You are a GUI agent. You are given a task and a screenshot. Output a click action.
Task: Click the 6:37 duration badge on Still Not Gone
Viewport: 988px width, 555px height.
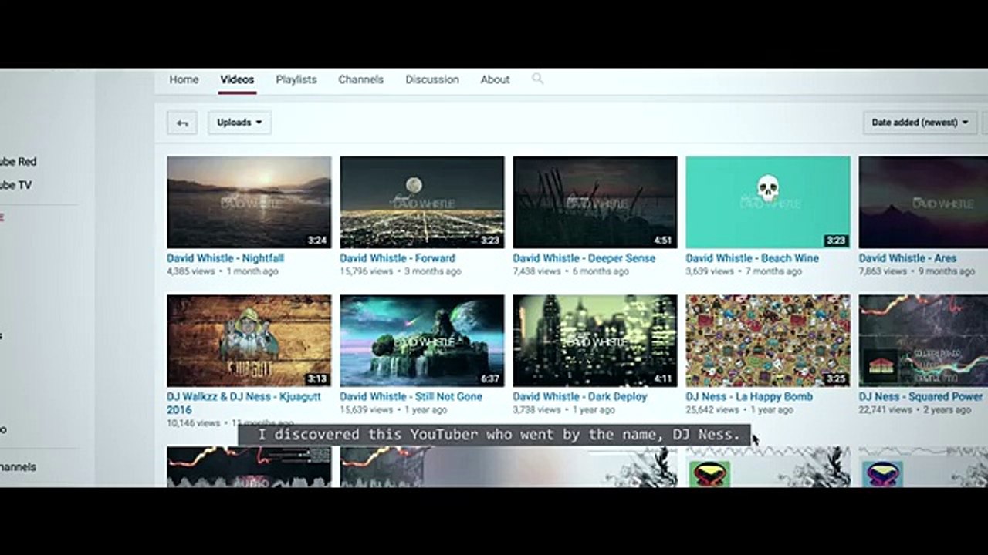coord(490,379)
